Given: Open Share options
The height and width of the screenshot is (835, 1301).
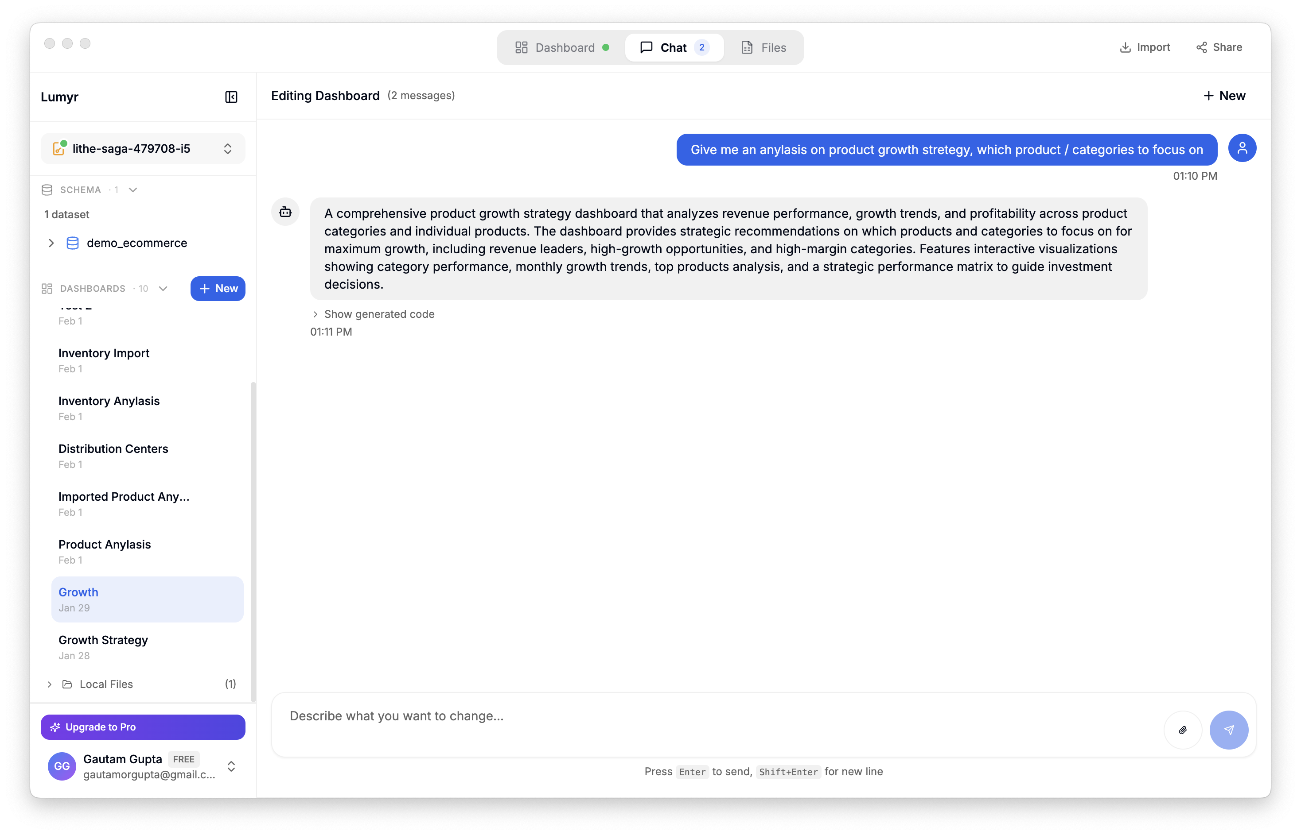Looking at the screenshot, I should click(1219, 47).
